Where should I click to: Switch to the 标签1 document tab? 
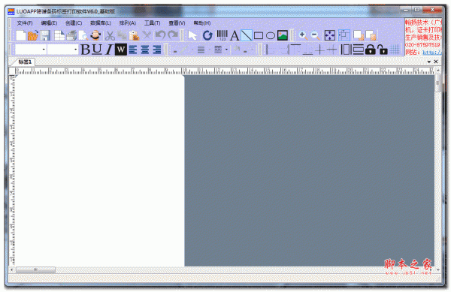click(x=25, y=62)
